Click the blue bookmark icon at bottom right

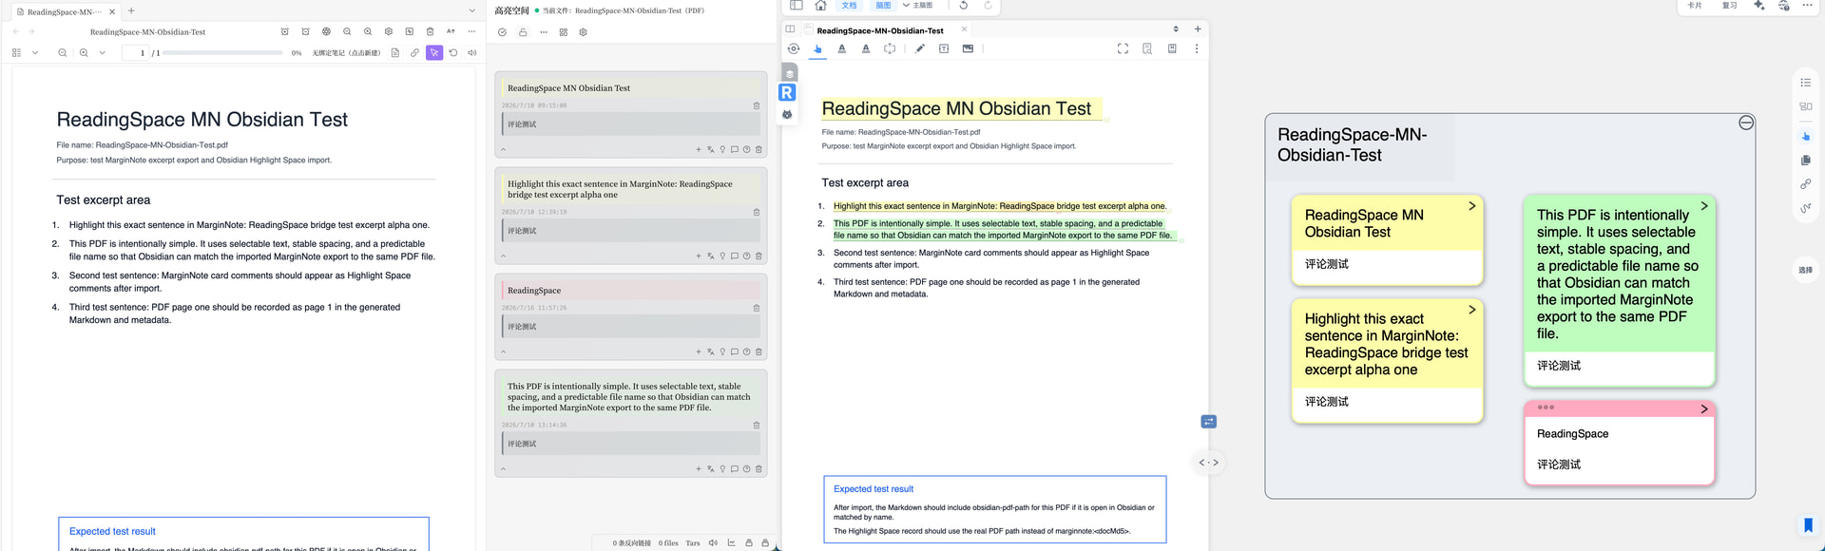click(x=1808, y=525)
